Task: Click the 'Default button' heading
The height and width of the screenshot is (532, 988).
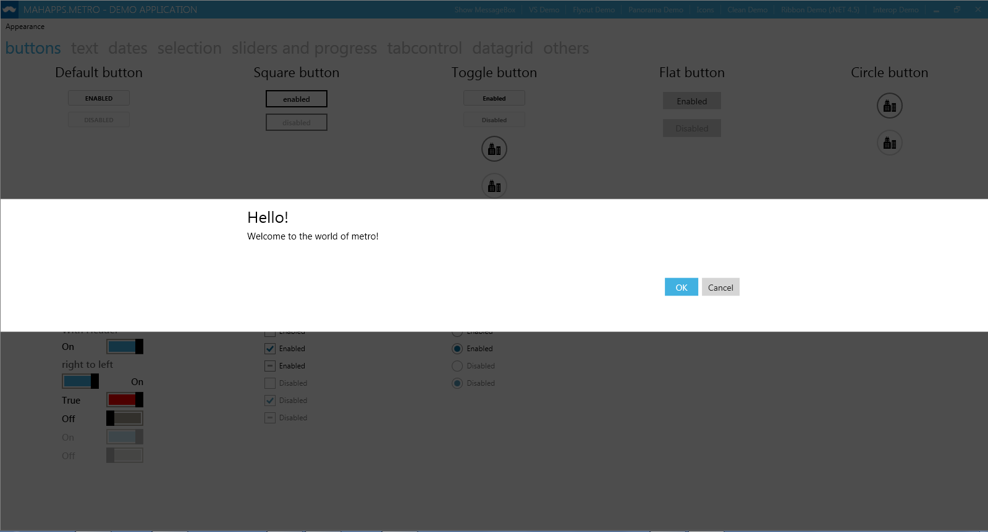Action: (x=99, y=73)
